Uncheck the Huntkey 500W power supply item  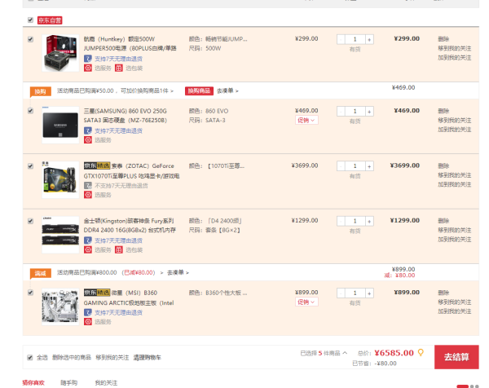click(30, 39)
